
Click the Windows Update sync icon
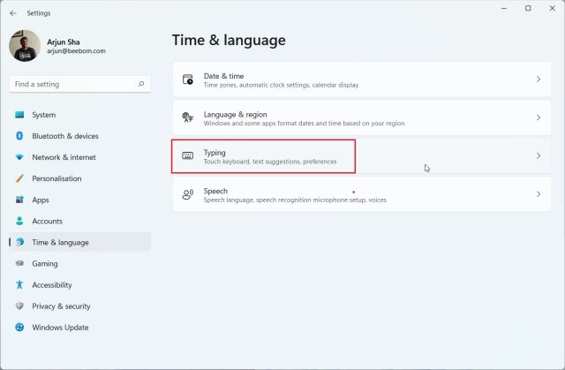pos(19,327)
